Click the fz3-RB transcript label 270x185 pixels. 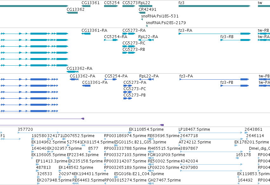point(227,37)
